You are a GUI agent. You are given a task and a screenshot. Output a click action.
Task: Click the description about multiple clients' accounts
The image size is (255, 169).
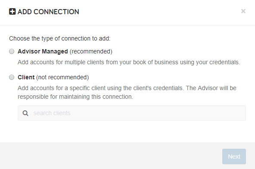pyautogui.click(x=129, y=63)
